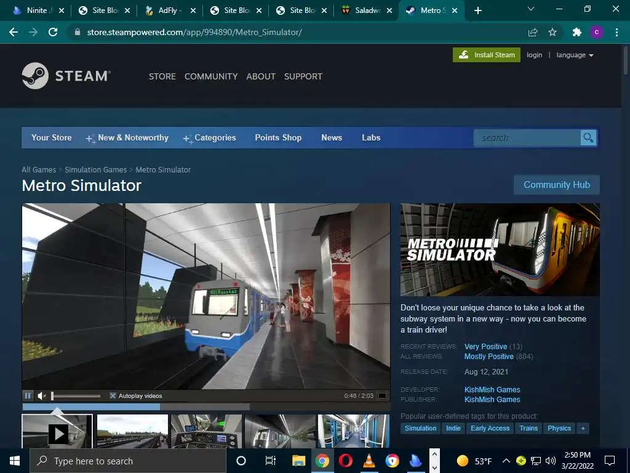
Task: Open browser extensions puzzle icon
Action: click(x=577, y=32)
